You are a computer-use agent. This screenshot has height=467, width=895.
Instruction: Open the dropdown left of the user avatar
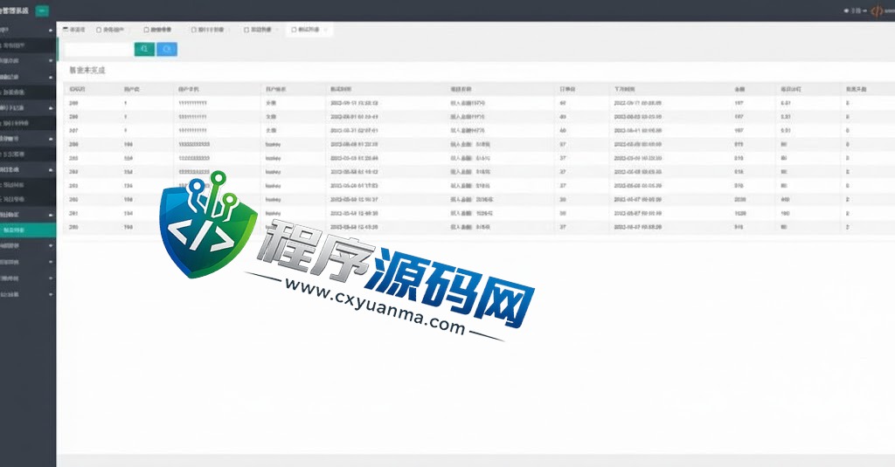click(855, 10)
